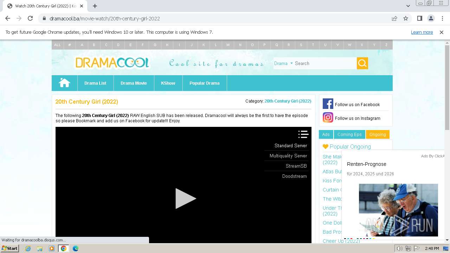Click Follow us on Instagram link
450x253 pixels.
pos(358,118)
